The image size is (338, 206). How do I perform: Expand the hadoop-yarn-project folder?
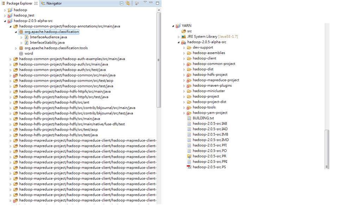[184, 113]
